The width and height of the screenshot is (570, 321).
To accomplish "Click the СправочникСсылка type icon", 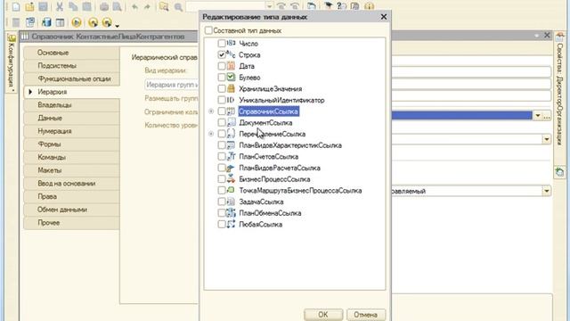I will pyautogui.click(x=231, y=111).
